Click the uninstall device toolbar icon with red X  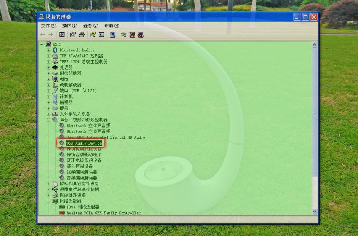click(132, 35)
